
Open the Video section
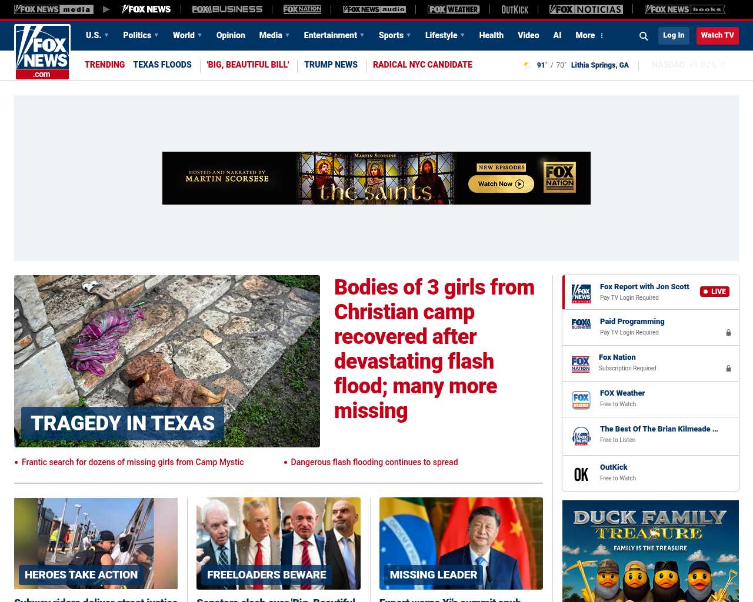(x=528, y=35)
